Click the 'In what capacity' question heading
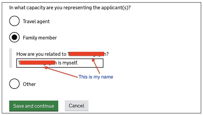Image resolution: width=203 pixels, height=115 pixels. point(70,8)
